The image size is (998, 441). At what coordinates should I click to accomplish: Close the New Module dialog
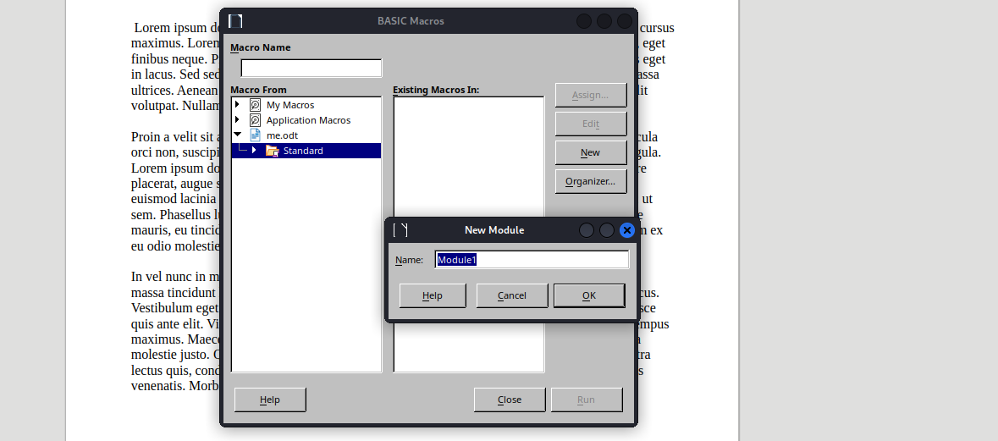click(627, 230)
